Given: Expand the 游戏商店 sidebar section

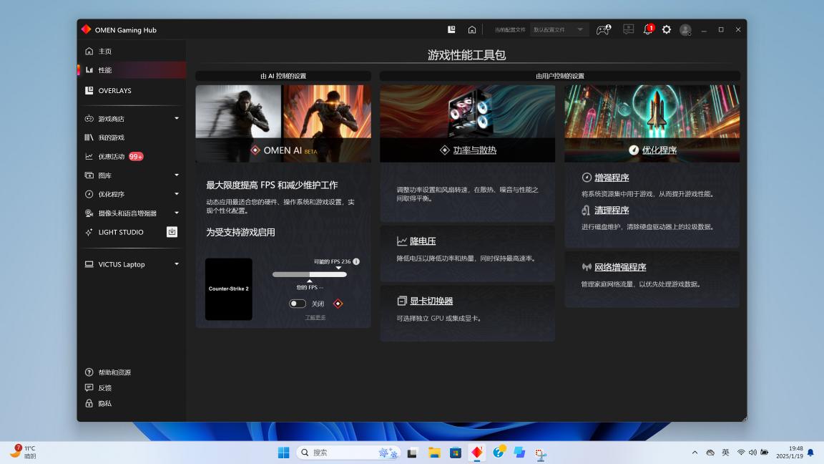Looking at the screenshot, I should tap(177, 119).
